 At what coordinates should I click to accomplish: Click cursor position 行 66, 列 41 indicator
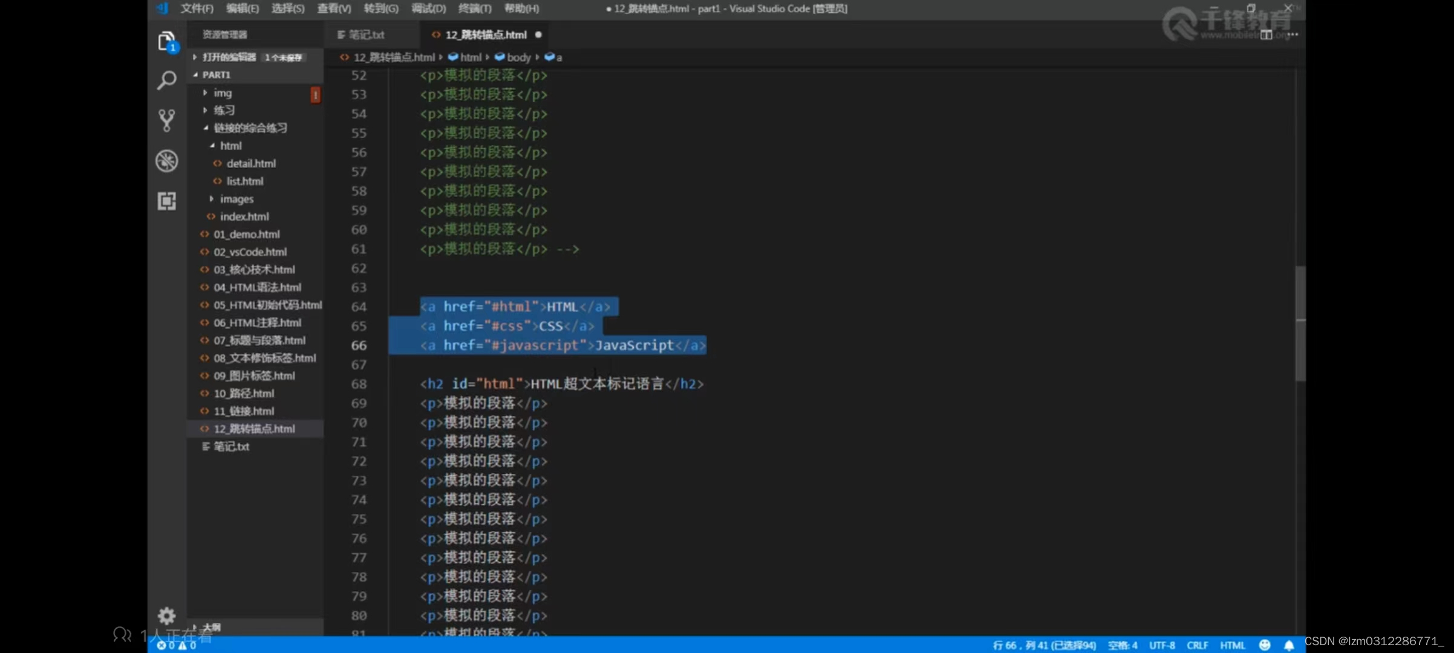[1044, 645]
